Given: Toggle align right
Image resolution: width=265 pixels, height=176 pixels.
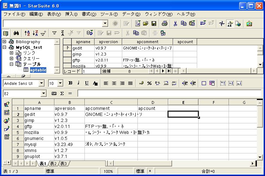Looking at the screenshot, I should click(122, 83).
